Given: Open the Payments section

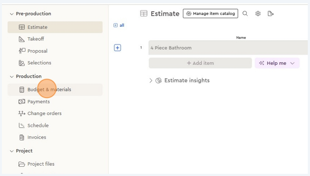Looking at the screenshot, I should [x=38, y=101].
